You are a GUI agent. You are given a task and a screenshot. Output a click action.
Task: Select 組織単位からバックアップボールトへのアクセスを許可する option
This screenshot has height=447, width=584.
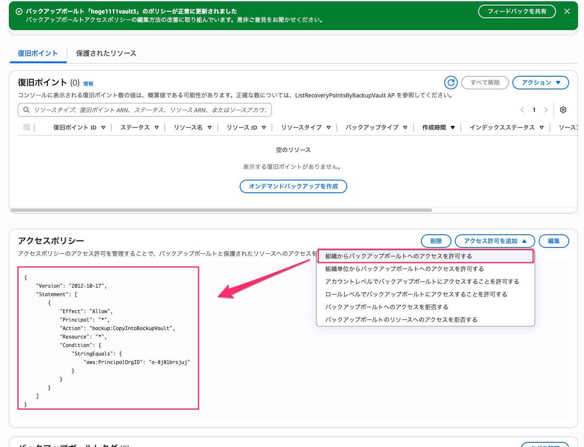click(x=404, y=269)
